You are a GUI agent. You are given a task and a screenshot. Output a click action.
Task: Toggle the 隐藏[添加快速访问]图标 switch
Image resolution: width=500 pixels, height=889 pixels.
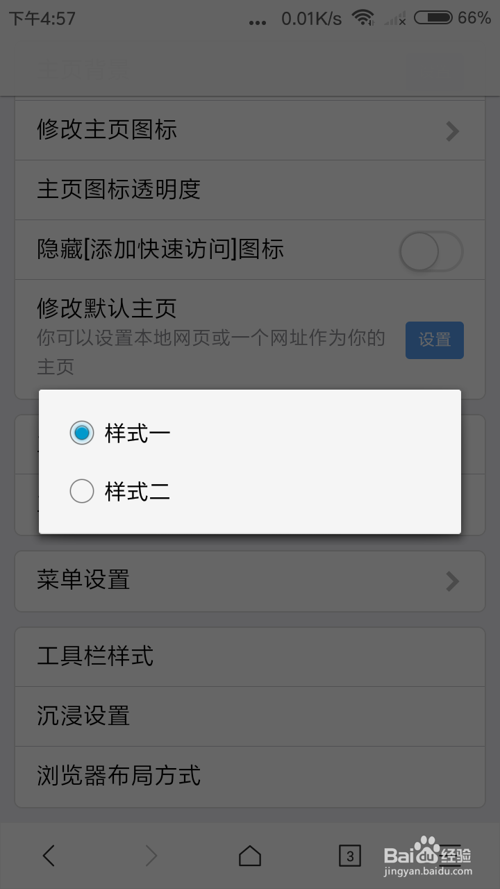[x=431, y=251]
